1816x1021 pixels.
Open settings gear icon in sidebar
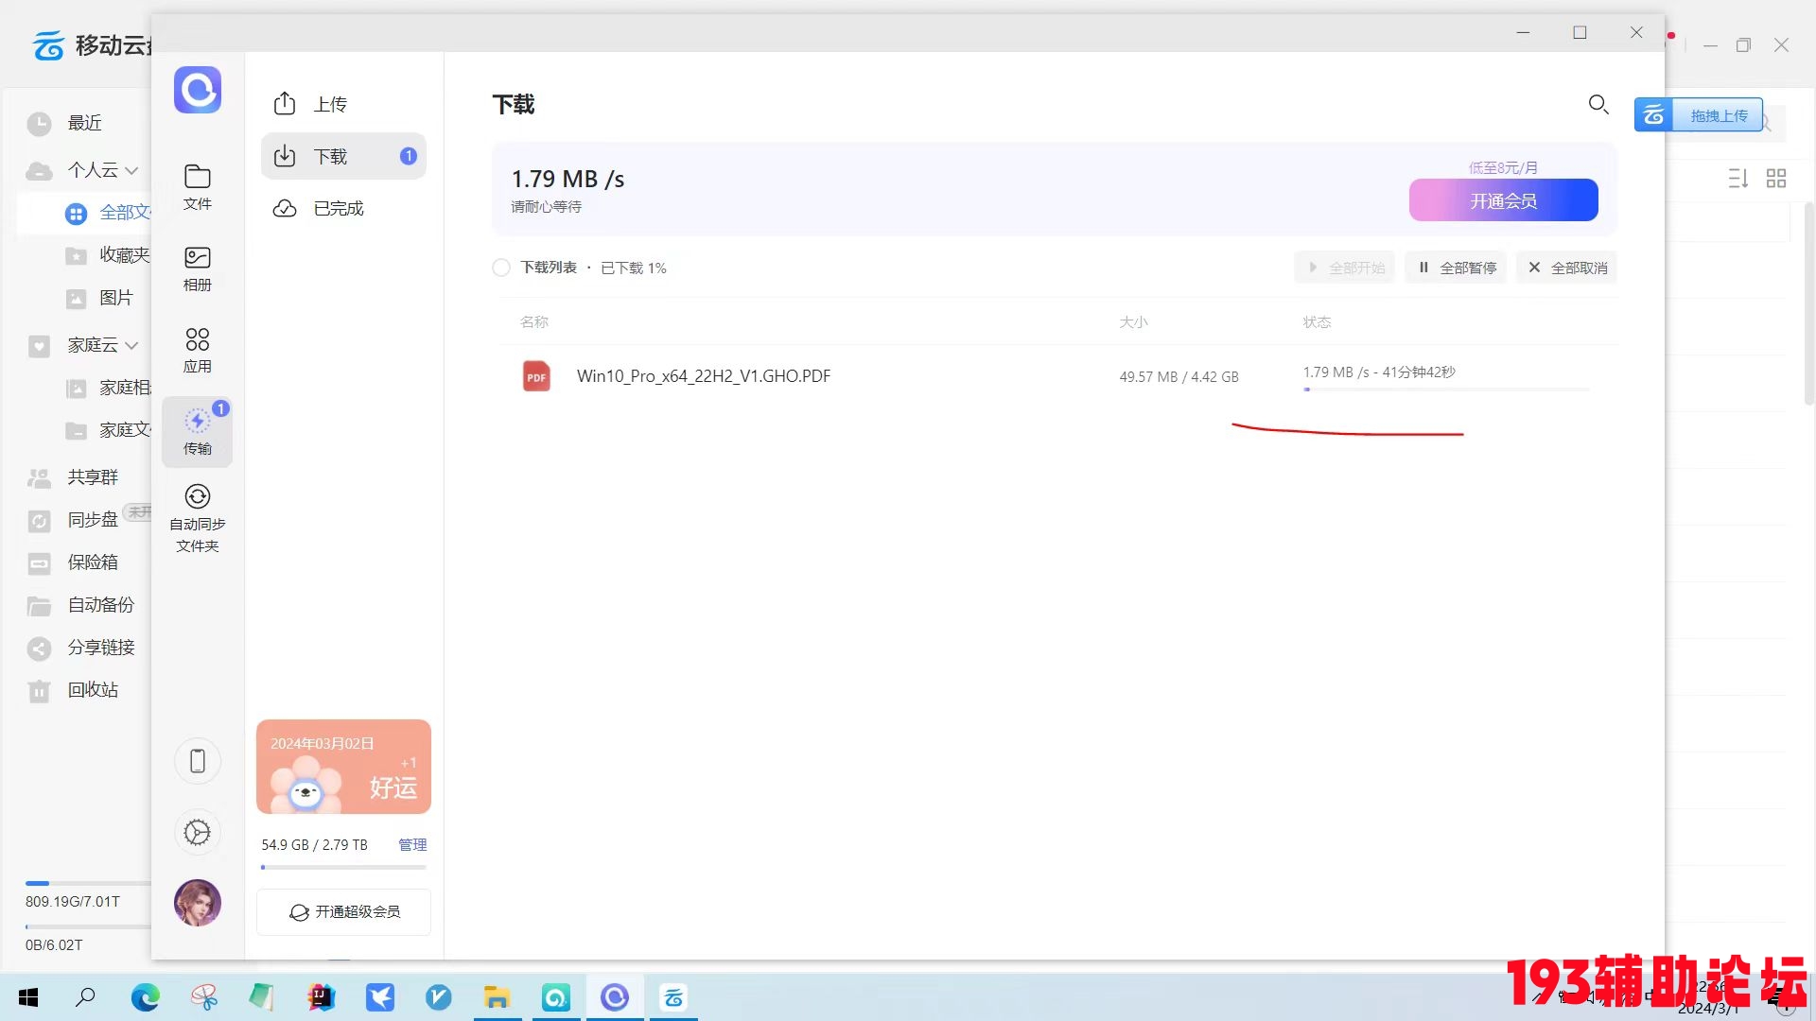(197, 833)
